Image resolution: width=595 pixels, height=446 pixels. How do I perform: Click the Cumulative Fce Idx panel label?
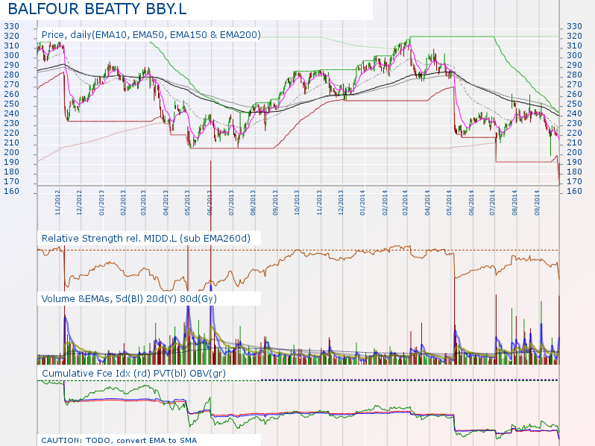click(x=133, y=373)
